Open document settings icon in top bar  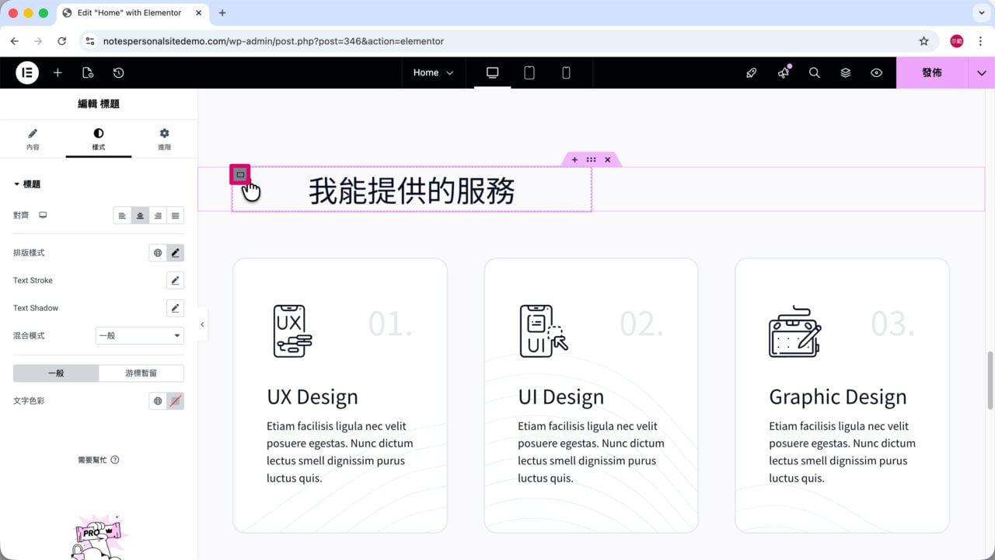[x=88, y=72]
